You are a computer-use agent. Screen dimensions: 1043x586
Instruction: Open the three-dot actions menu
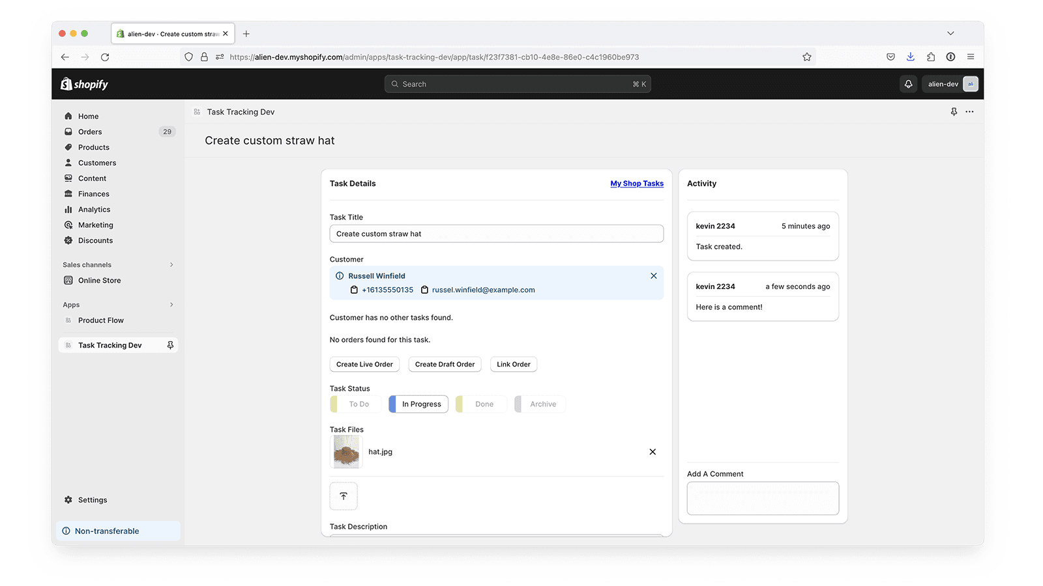[969, 111]
